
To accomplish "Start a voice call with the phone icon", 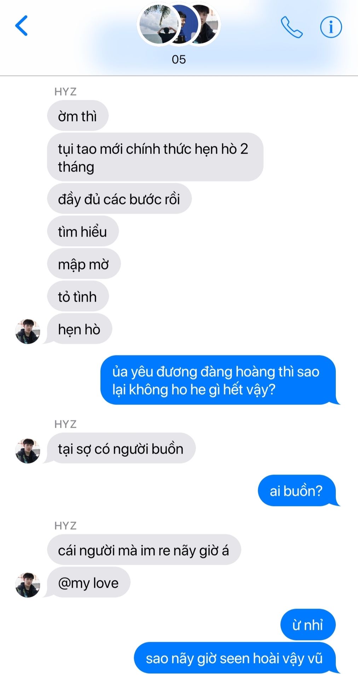I will coord(291,27).
